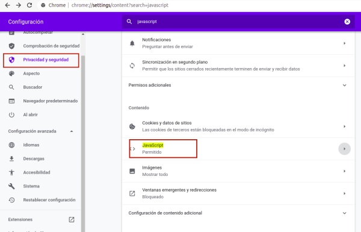The height and width of the screenshot is (232, 361).
Task: Click the Configuración de contenido adicional label
Action: tap(165, 213)
